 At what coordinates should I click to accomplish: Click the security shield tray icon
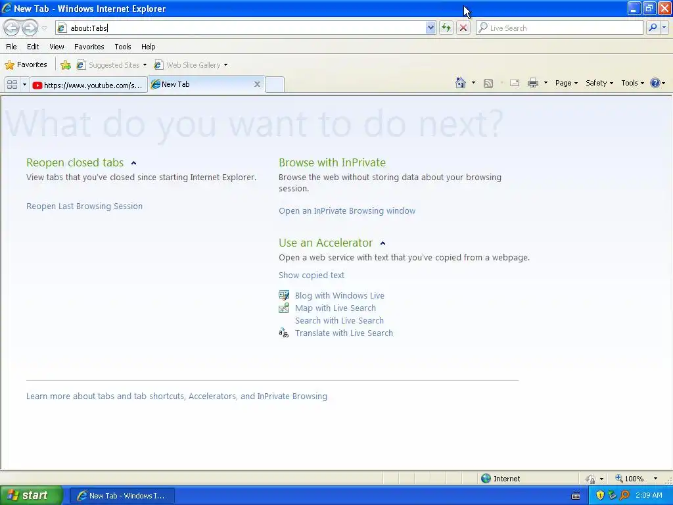(600, 495)
